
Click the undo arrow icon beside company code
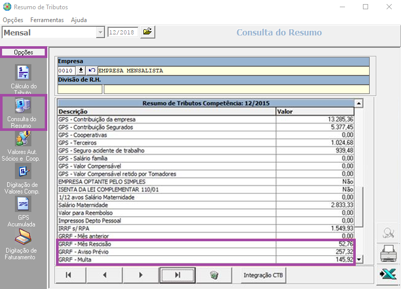[x=92, y=70]
